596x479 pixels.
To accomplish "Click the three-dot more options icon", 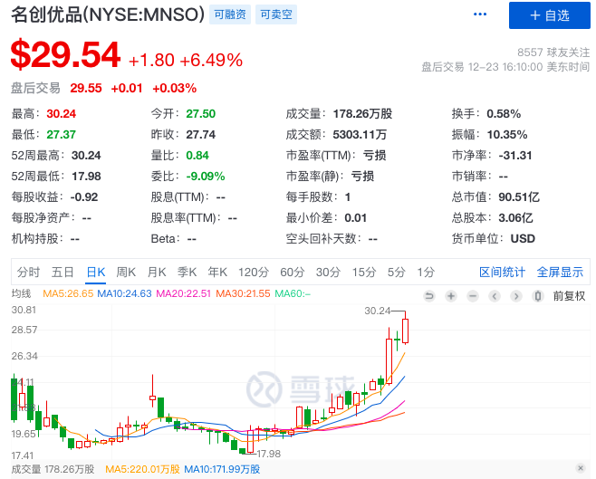I will 480,14.
